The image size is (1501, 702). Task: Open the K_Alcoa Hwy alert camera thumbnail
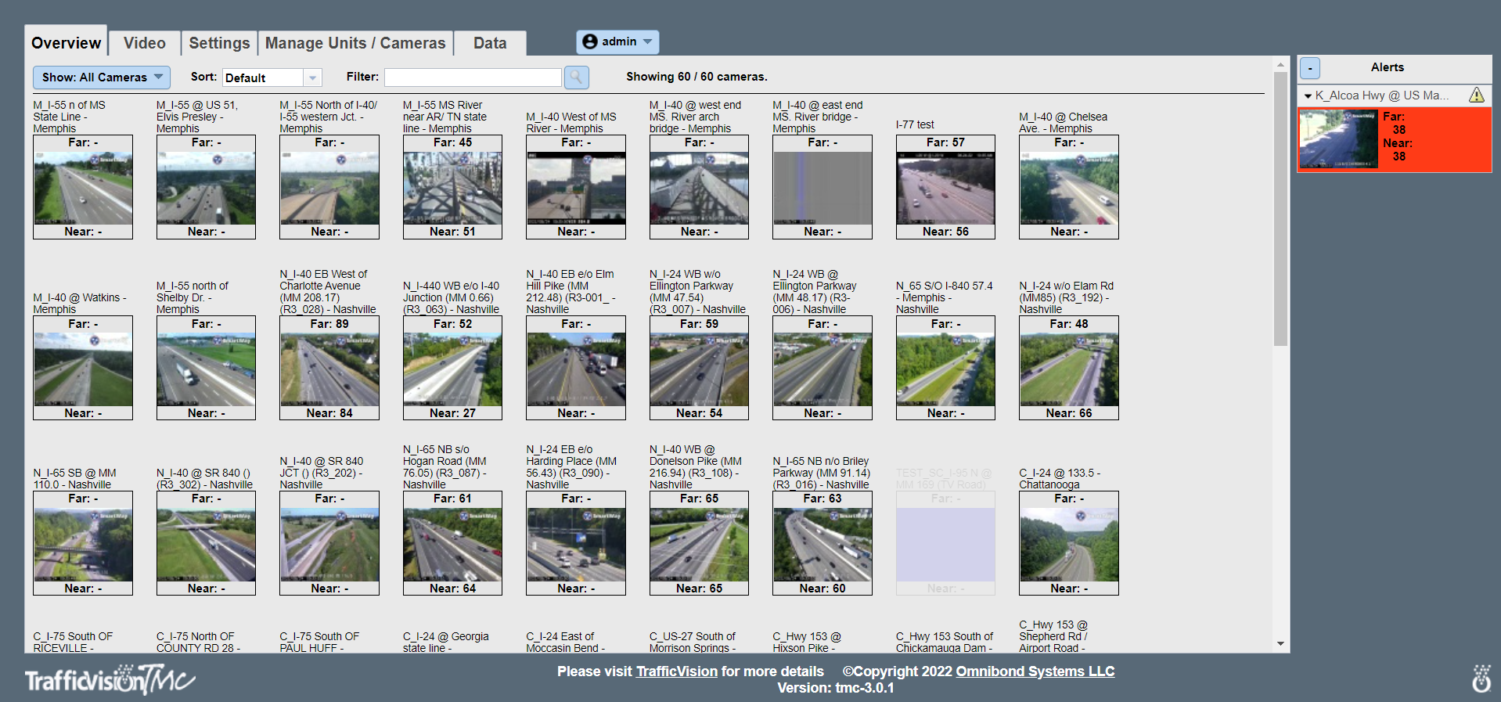[1338, 139]
